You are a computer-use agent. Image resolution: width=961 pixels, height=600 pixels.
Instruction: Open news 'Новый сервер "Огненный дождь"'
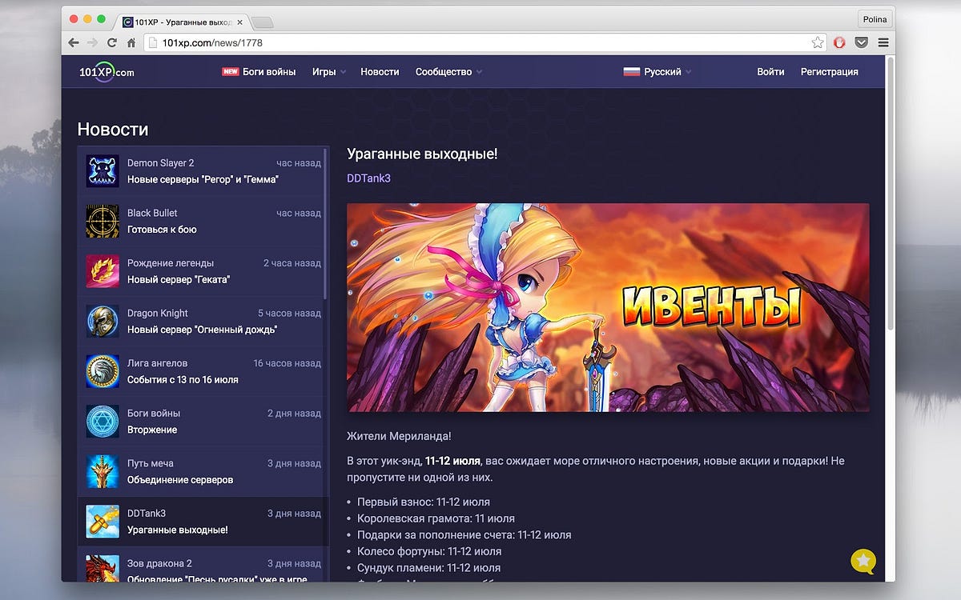pyautogui.click(x=202, y=330)
